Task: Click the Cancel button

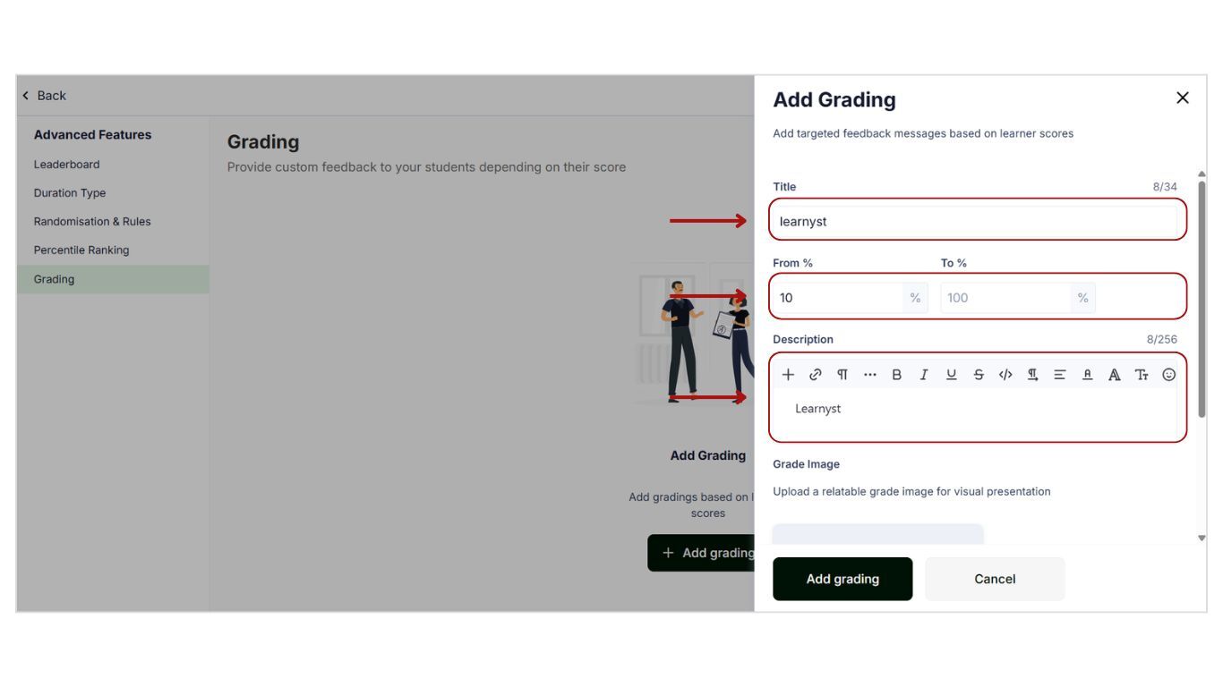Action: [995, 579]
